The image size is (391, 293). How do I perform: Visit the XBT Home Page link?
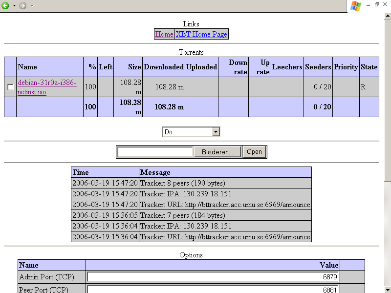[x=201, y=34]
